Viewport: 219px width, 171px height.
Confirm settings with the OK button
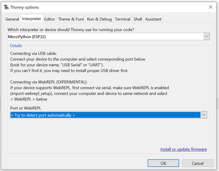coord(163,163)
